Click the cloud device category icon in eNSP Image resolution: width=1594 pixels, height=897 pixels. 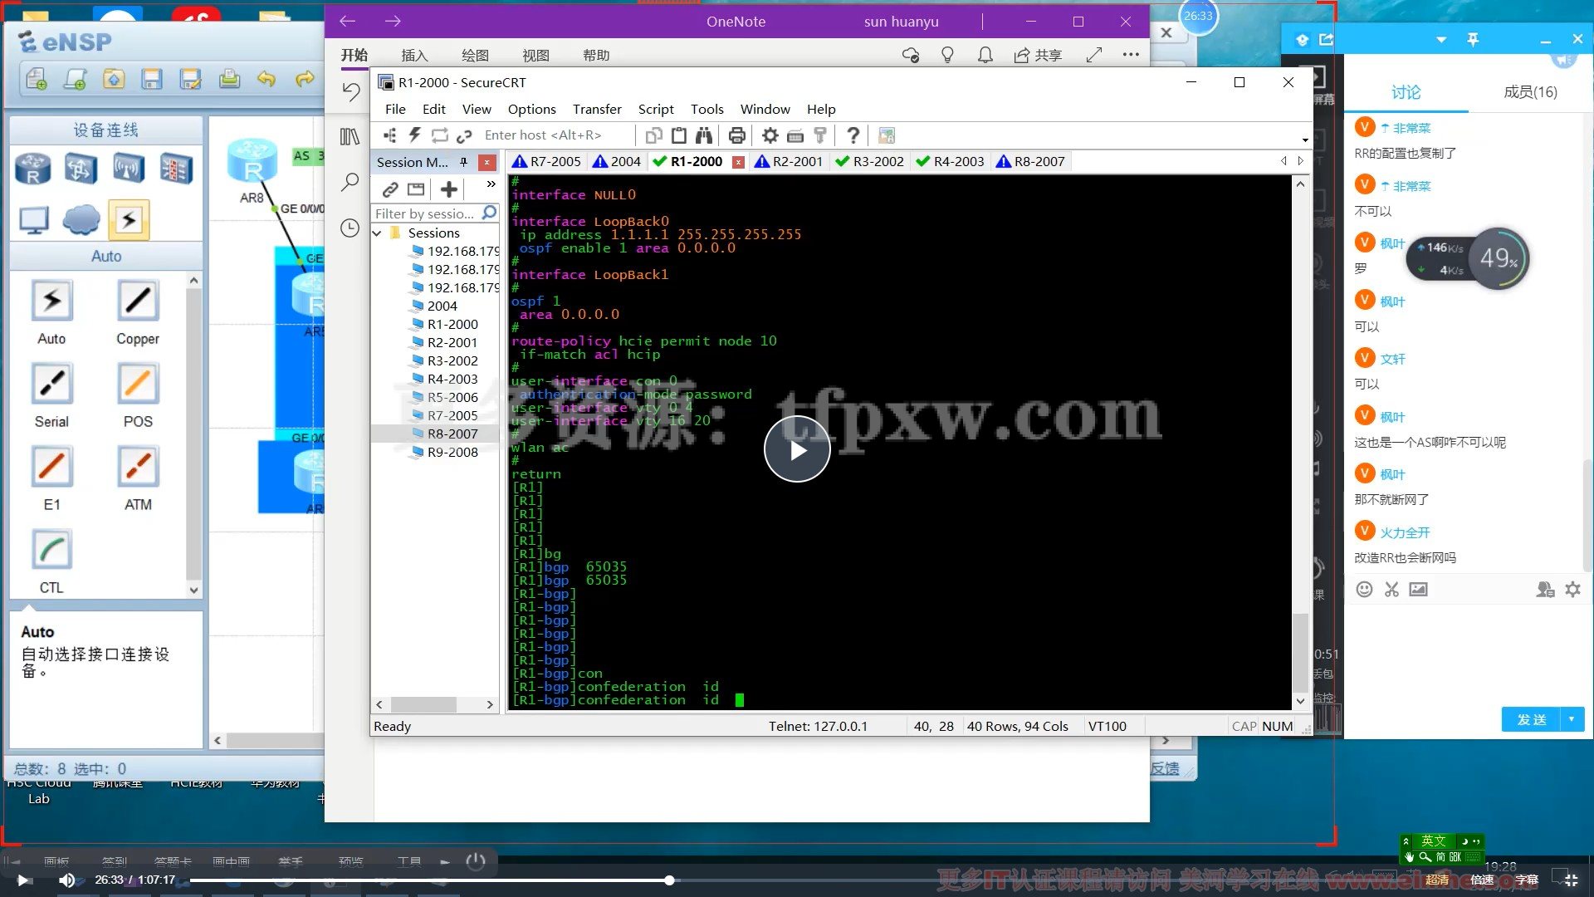click(81, 220)
